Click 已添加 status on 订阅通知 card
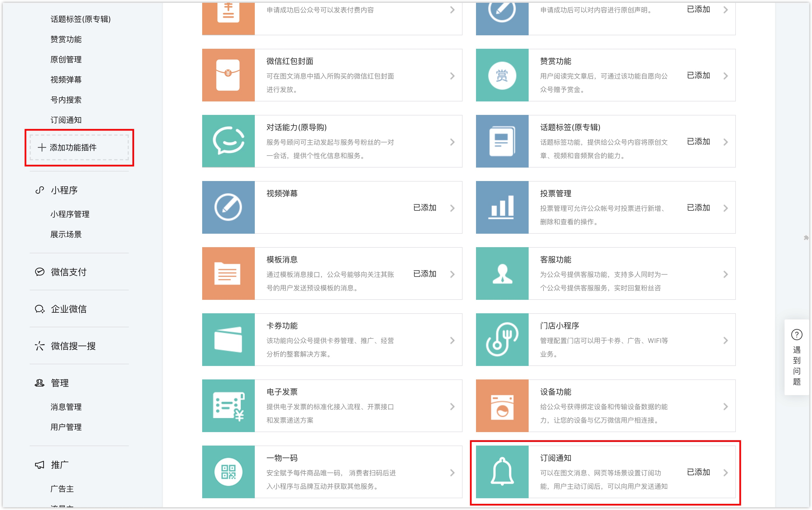This screenshot has height=510, width=812. 698,472
